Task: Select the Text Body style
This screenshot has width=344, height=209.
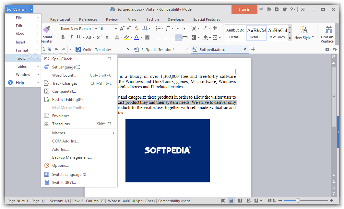Action: [x=277, y=33]
